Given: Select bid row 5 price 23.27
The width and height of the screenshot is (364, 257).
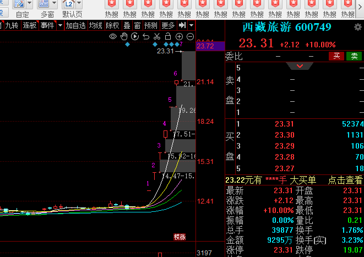Looking at the screenshot, I should (284, 168).
